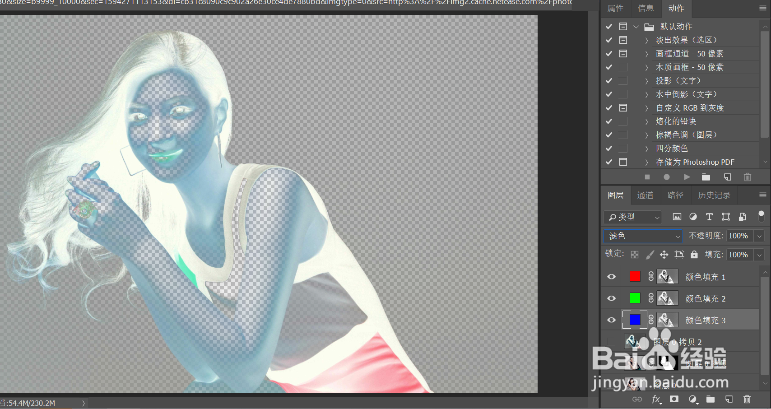Open the 填充 fill slider dropdown
The height and width of the screenshot is (409, 771).
click(759, 255)
